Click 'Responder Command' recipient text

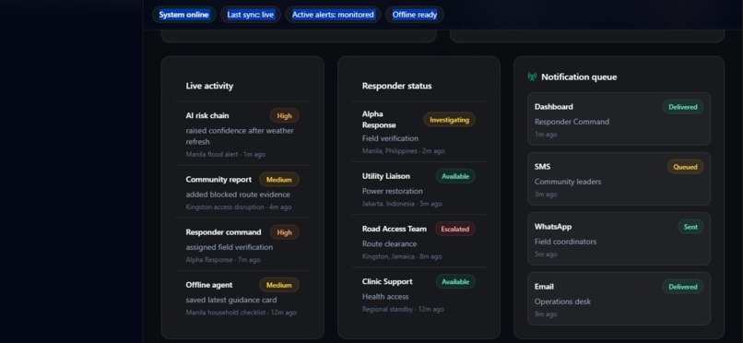tap(572, 122)
